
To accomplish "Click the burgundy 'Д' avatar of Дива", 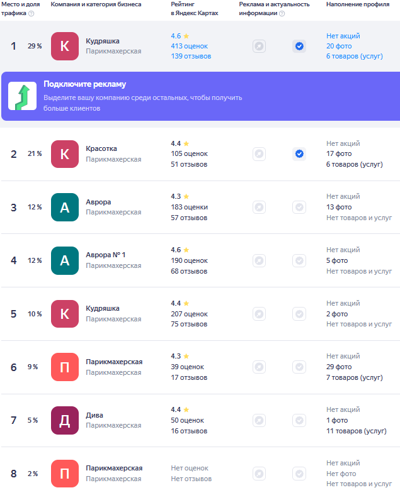I will [x=65, y=420].
